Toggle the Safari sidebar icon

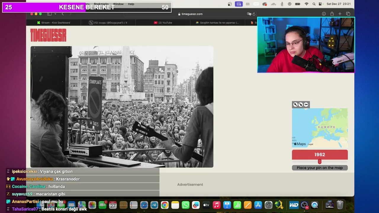[x=49, y=14]
